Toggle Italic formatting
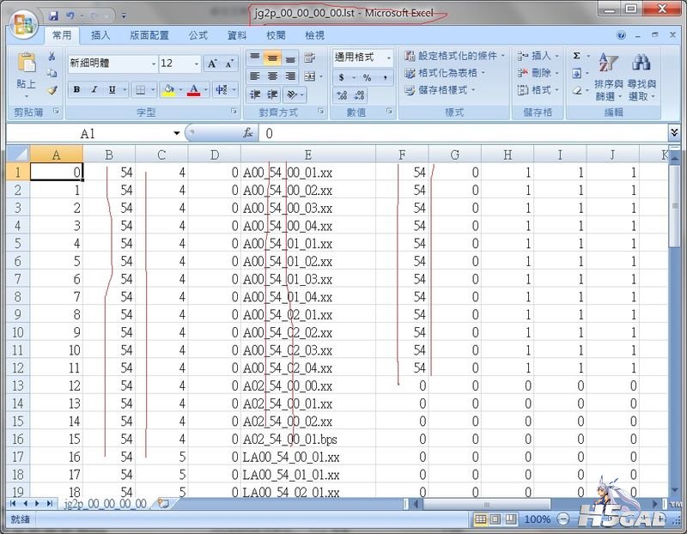687x534 pixels. coord(94,90)
